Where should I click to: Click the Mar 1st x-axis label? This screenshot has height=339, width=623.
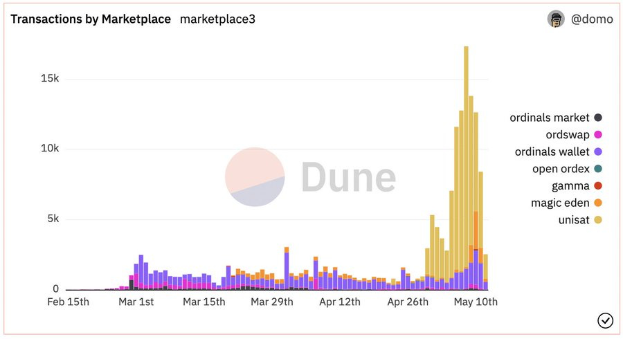[136, 302]
